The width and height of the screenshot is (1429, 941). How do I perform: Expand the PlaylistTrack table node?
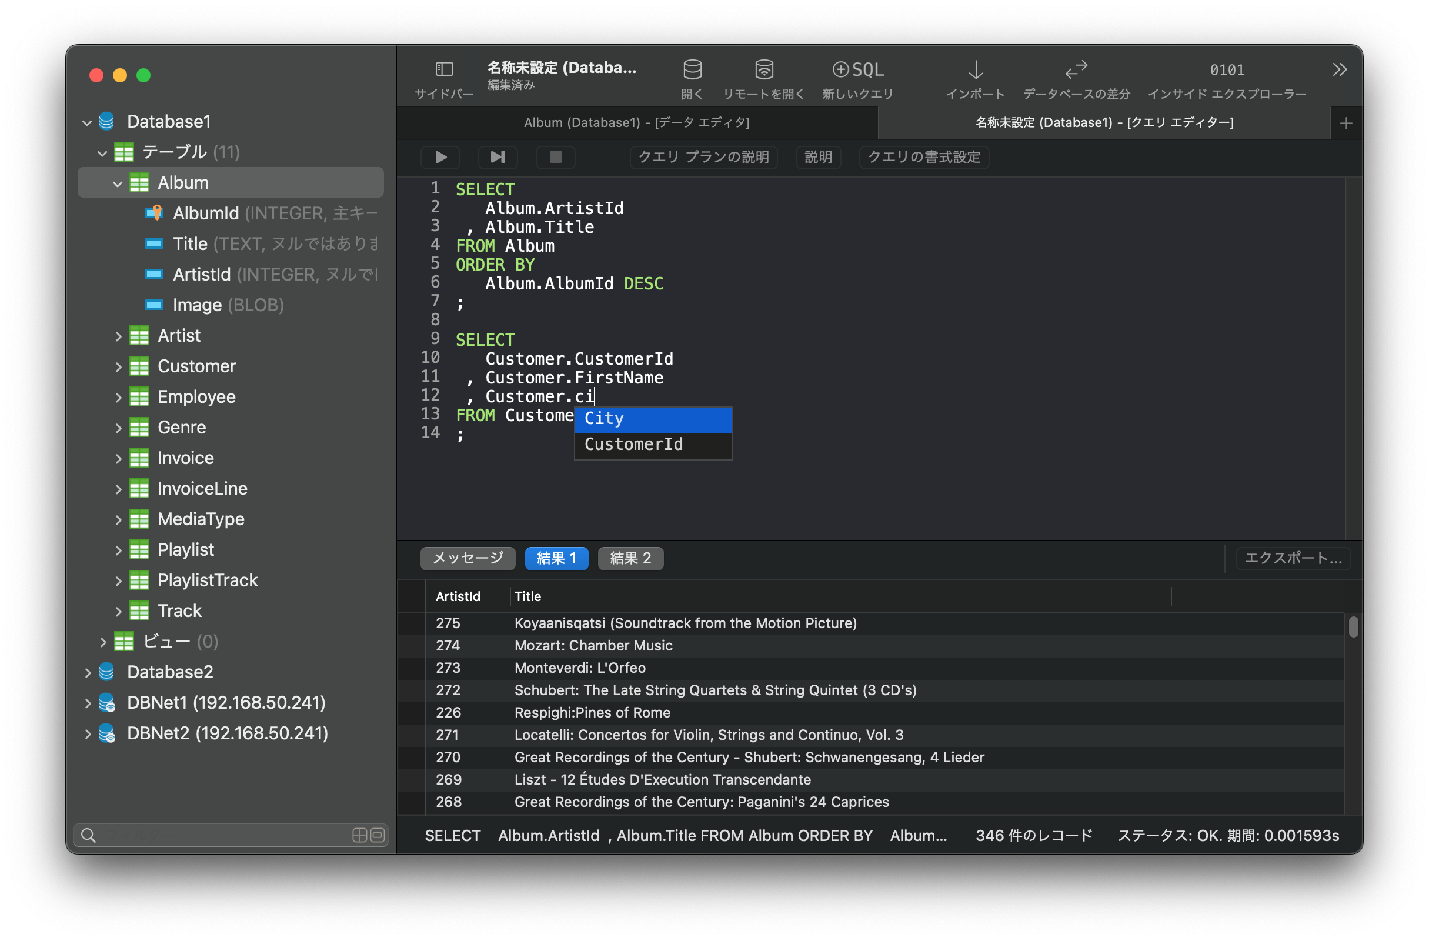[118, 580]
